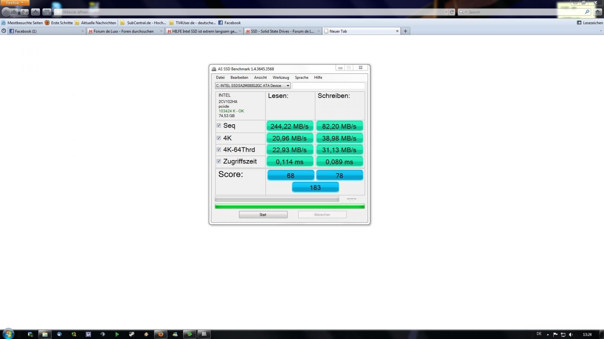The width and height of the screenshot is (604, 339).
Task: Click the total score 183 value
Action: 315,187
